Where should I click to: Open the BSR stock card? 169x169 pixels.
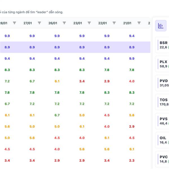163,45
